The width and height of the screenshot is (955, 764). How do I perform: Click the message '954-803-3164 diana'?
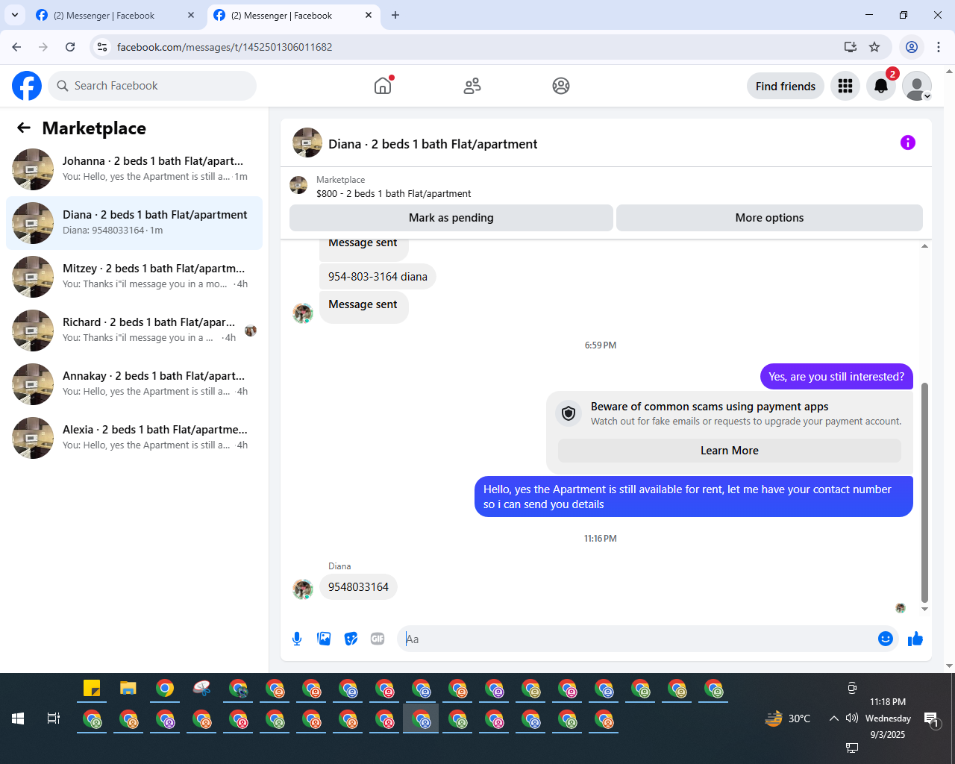pyautogui.click(x=378, y=277)
